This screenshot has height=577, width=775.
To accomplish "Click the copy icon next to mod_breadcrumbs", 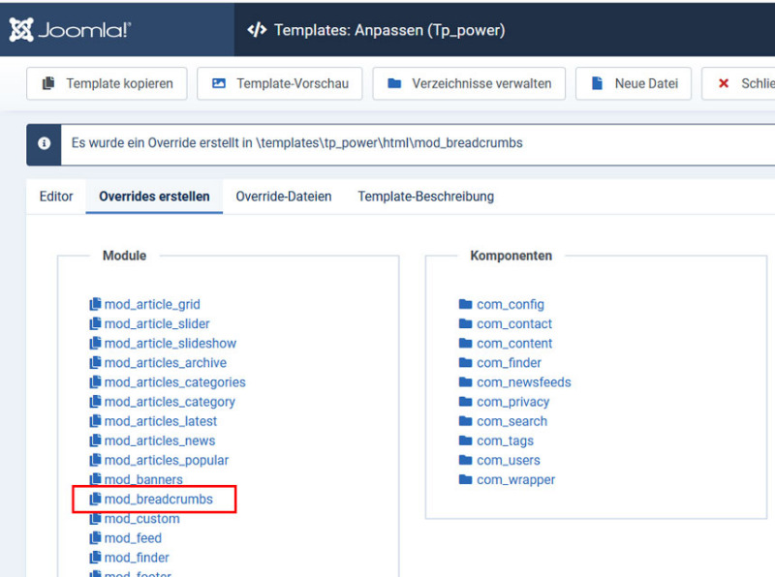I will [x=95, y=499].
